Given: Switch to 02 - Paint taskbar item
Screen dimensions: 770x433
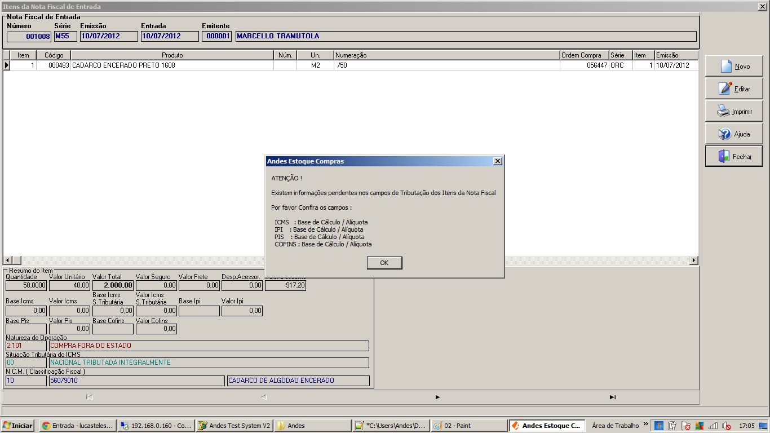Looking at the screenshot, I should [469, 426].
